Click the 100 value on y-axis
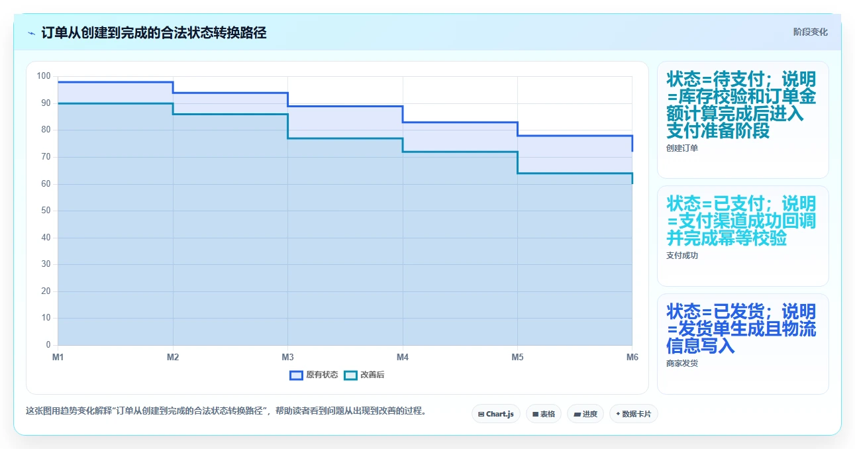The height and width of the screenshot is (449, 855). point(44,76)
